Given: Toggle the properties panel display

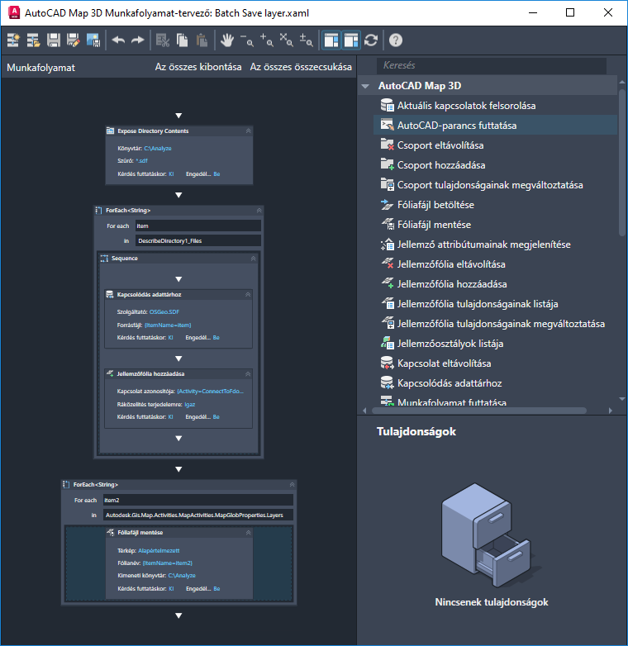Looking at the screenshot, I should click(x=351, y=40).
